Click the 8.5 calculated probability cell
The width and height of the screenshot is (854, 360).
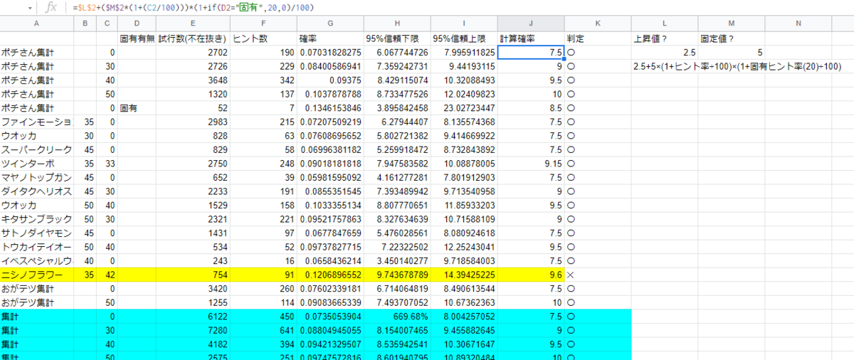tap(530, 108)
